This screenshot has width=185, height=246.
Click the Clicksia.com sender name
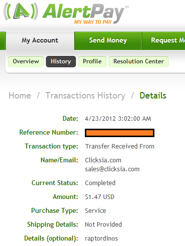pyautogui.click(x=103, y=160)
